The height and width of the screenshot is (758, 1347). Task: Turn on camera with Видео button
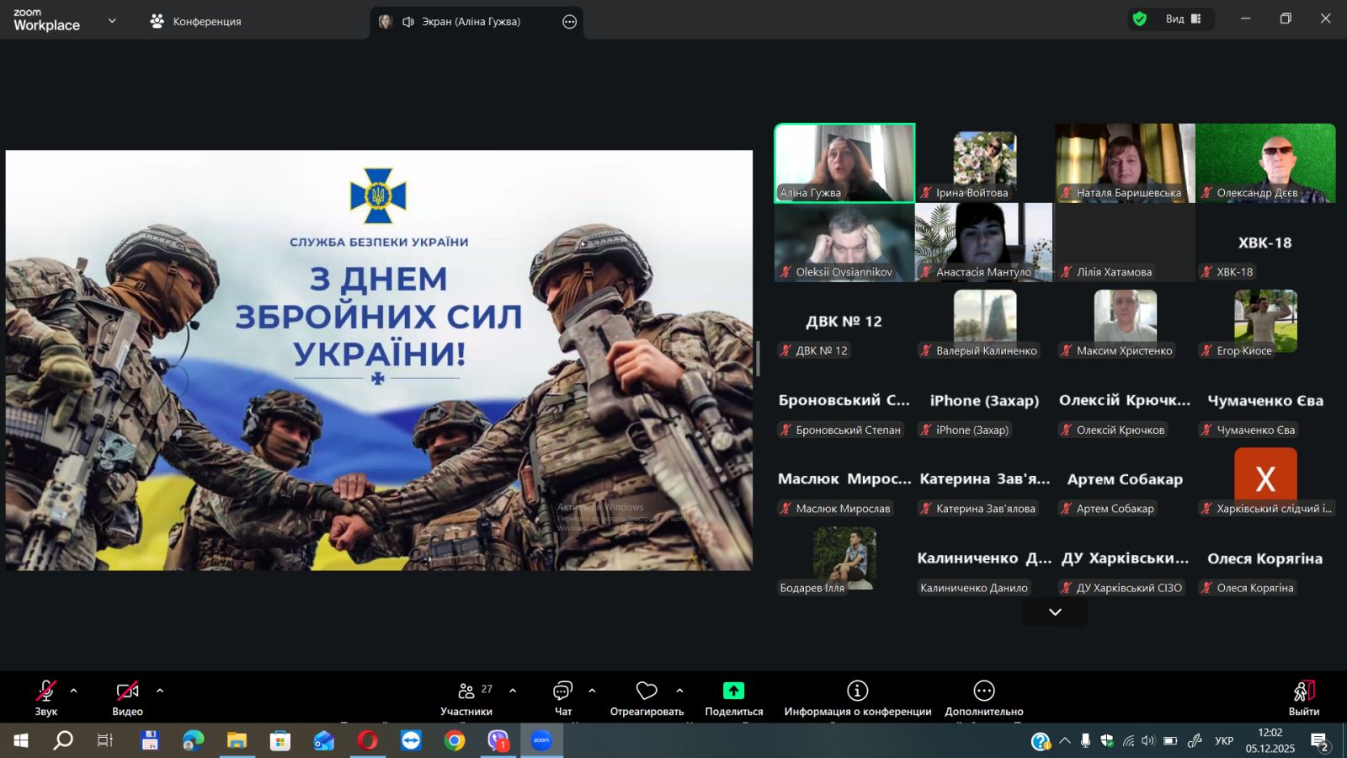pyautogui.click(x=127, y=691)
